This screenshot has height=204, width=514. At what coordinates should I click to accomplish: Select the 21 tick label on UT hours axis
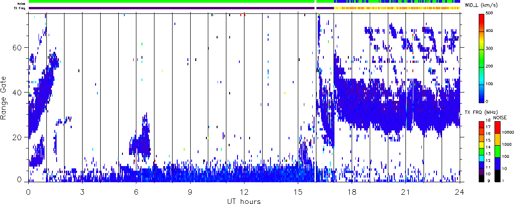pos(405,192)
